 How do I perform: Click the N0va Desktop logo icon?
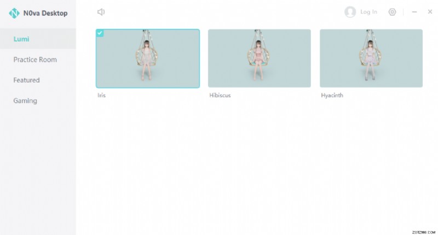click(14, 13)
